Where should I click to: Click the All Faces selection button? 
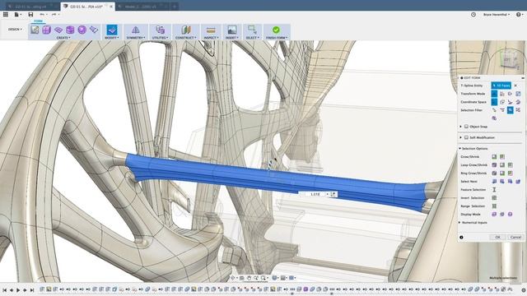tap(501, 86)
